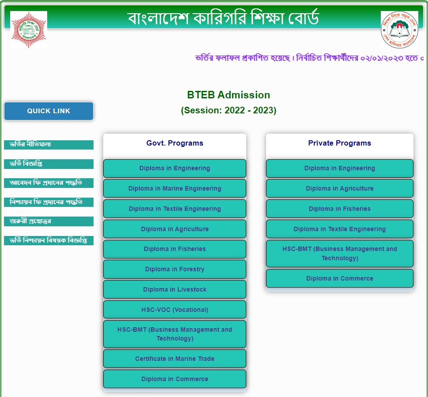Click the BTEB red star logo
Screen dimensions: 428x397
point(29,30)
